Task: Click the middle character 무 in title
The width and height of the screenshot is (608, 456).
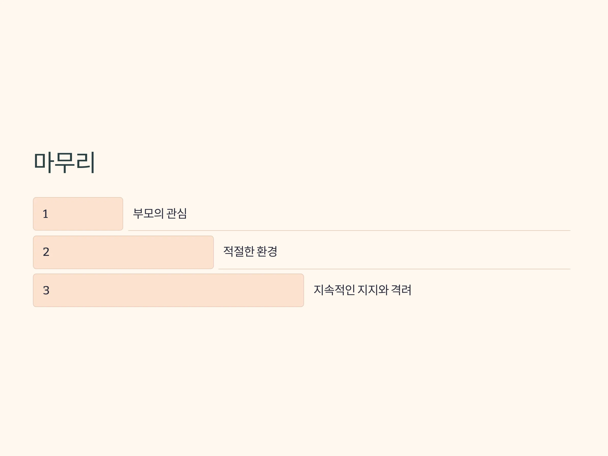Action: click(65, 162)
